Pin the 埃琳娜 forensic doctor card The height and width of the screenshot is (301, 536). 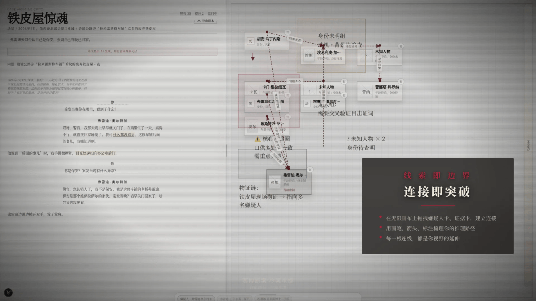tap(344, 95)
